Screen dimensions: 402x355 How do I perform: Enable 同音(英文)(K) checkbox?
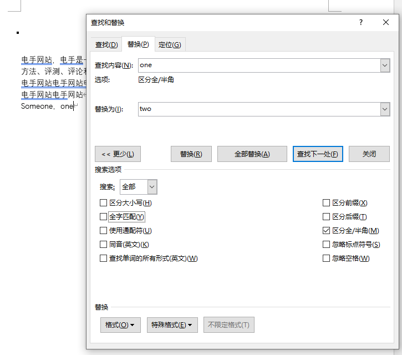103,245
